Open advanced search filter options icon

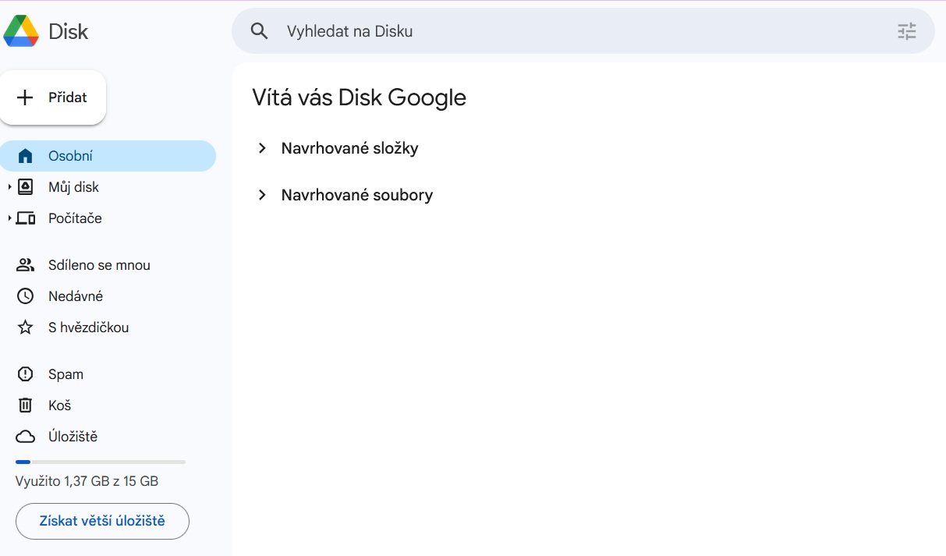906,31
